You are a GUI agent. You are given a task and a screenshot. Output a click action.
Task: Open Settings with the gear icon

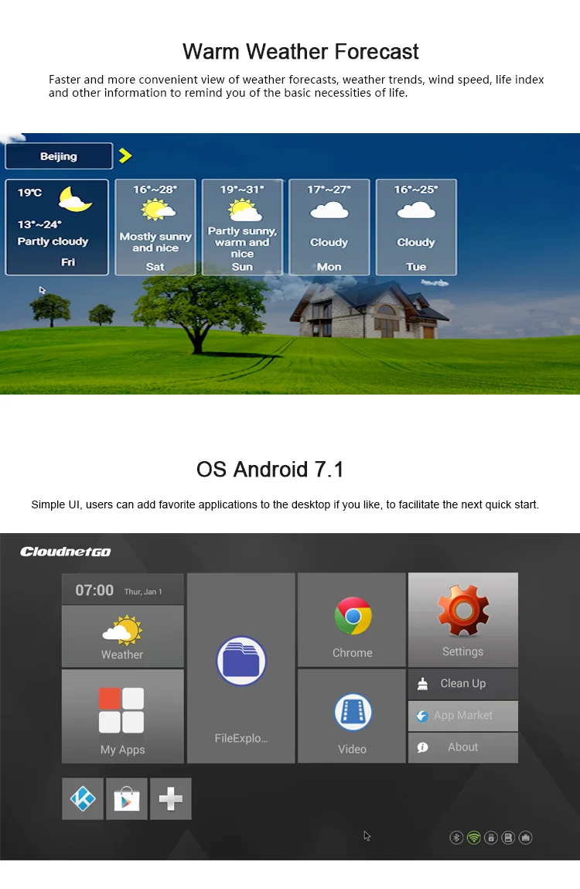pos(463,620)
